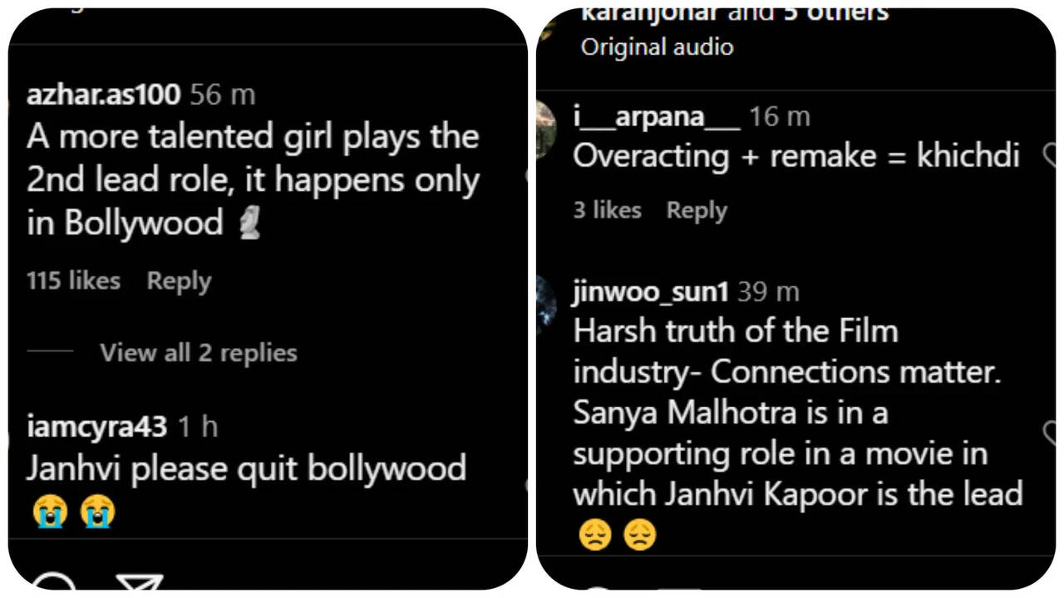Click the 1 h timestamp on iamcyra43's comment
Image resolution: width=1064 pixels, height=598 pixels.
pos(198,427)
